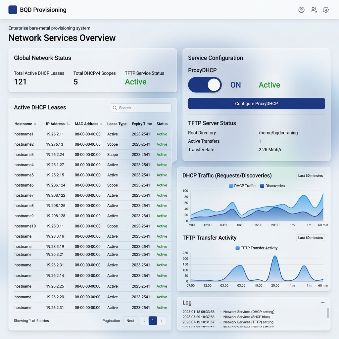This screenshot has height=339, width=339.
Task: Sort leases by IP Address column
Action: pyautogui.click(x=68, y=124)
